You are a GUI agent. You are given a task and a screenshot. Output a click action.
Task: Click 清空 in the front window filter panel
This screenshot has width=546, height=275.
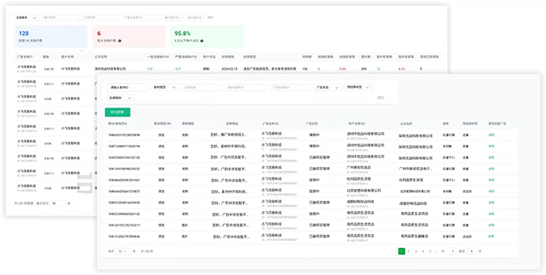(380, 98)
